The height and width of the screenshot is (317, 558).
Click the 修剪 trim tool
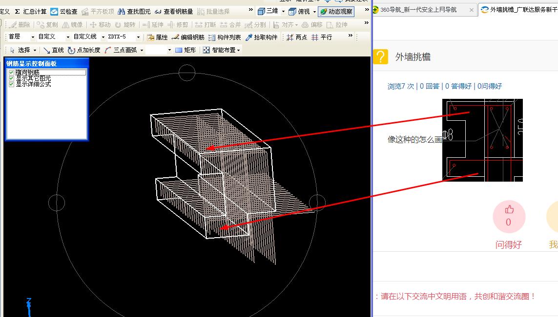(178, 24)
